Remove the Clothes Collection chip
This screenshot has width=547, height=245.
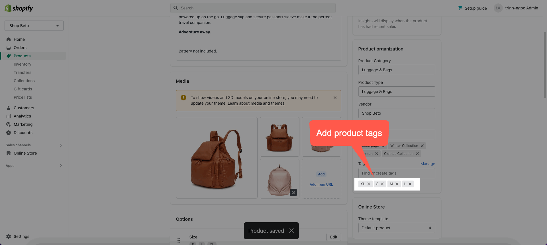[x=417, y=154]
